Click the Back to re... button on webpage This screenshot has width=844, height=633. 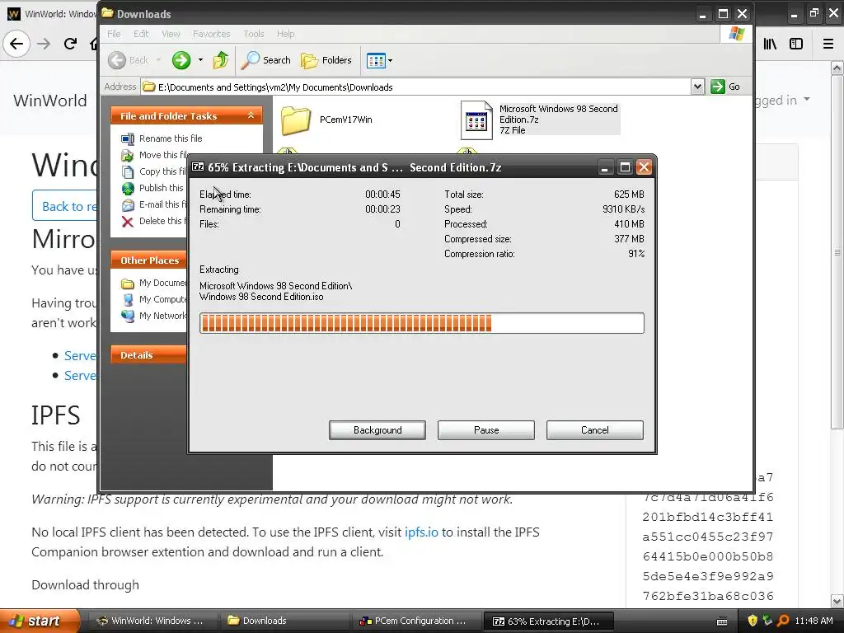(x=64, y=206)
